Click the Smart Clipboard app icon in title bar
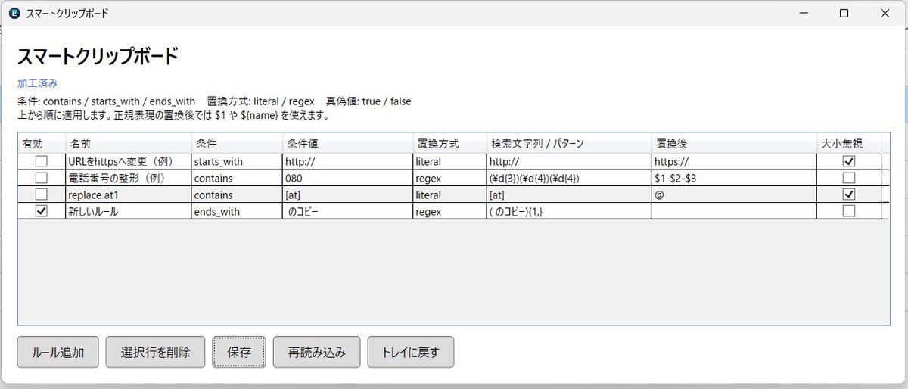This screenshot has width=908, height=389. [14, 13]
